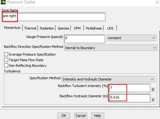160x119 pixels.
Task: Click the Cancel button
Action: (80, 116)
